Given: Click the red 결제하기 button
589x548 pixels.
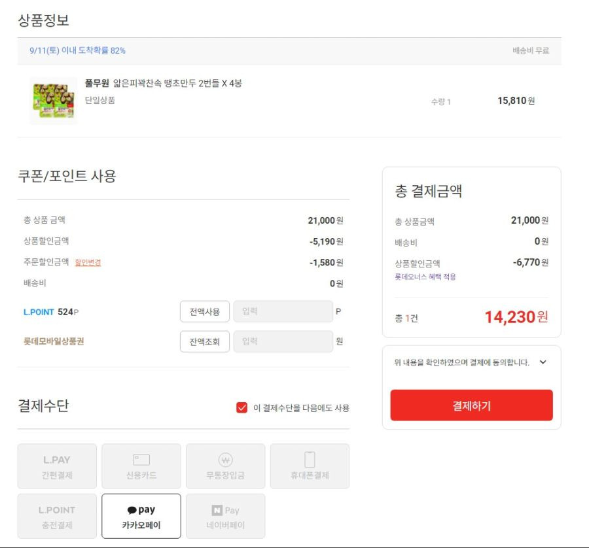Looking at the screenshot, I should 471,405.
